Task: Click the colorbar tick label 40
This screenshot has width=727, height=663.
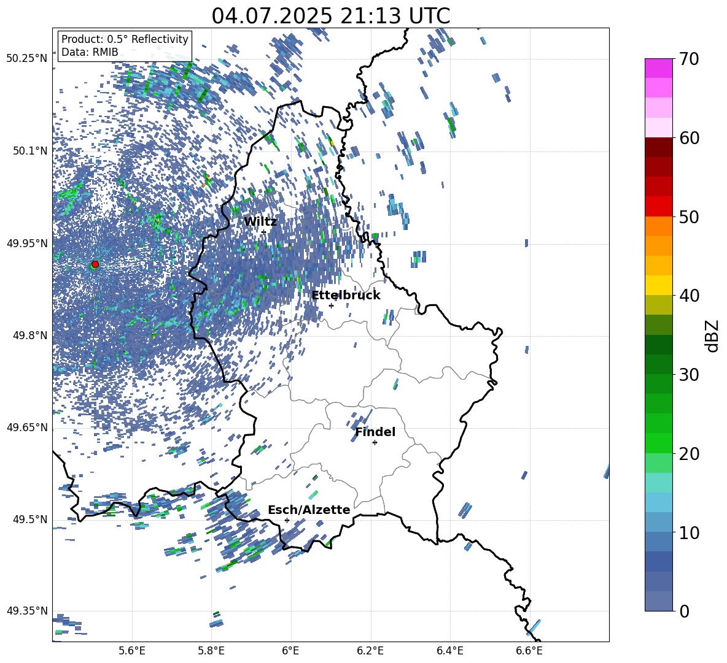Action: point(689,296)
